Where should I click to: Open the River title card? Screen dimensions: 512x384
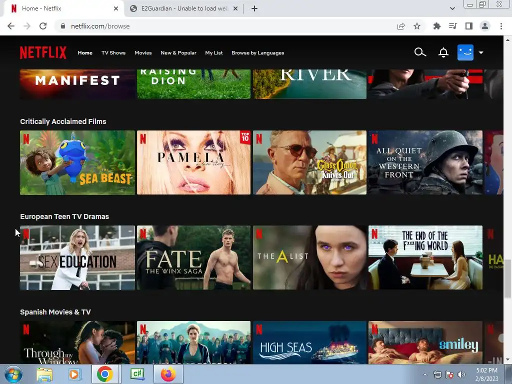(309, 84)
